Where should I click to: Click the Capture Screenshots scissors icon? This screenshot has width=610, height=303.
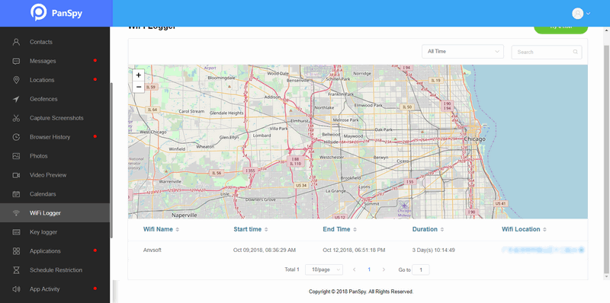pyautogui.click(x=16, y=118)
